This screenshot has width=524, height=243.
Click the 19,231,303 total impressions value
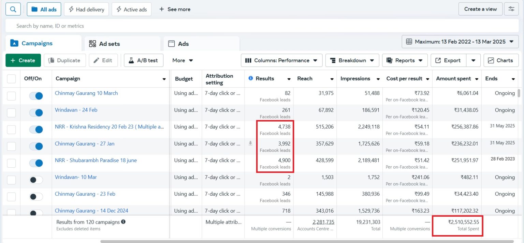click(368, 222)
